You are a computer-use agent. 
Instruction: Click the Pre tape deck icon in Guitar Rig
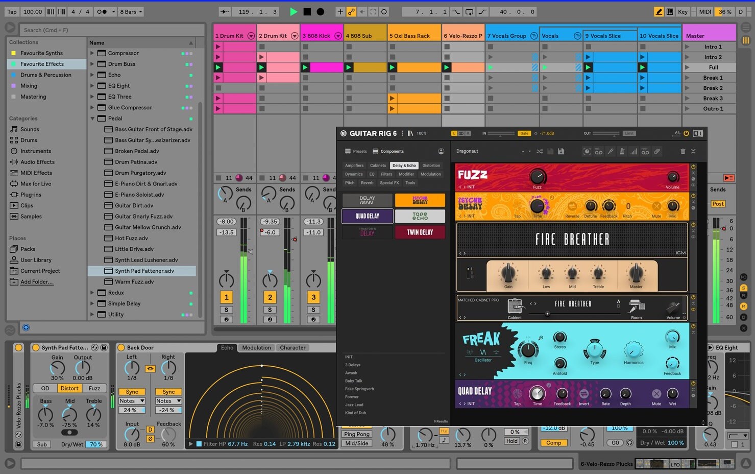(x=598, y=152)
